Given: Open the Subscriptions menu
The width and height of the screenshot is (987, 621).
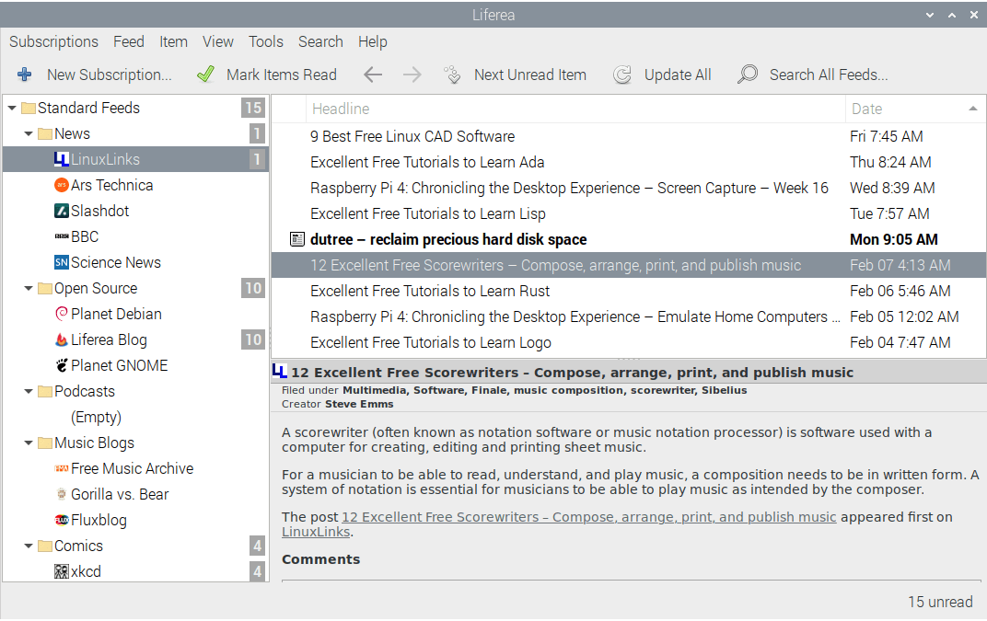Looking at the screenshot, I should pyautogui.click(x=53, y=42).
